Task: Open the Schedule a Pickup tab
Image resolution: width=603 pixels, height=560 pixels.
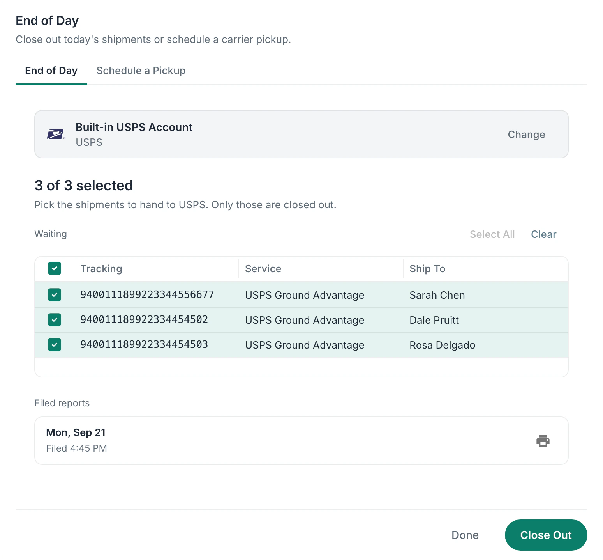Action: tap(141, 71)
